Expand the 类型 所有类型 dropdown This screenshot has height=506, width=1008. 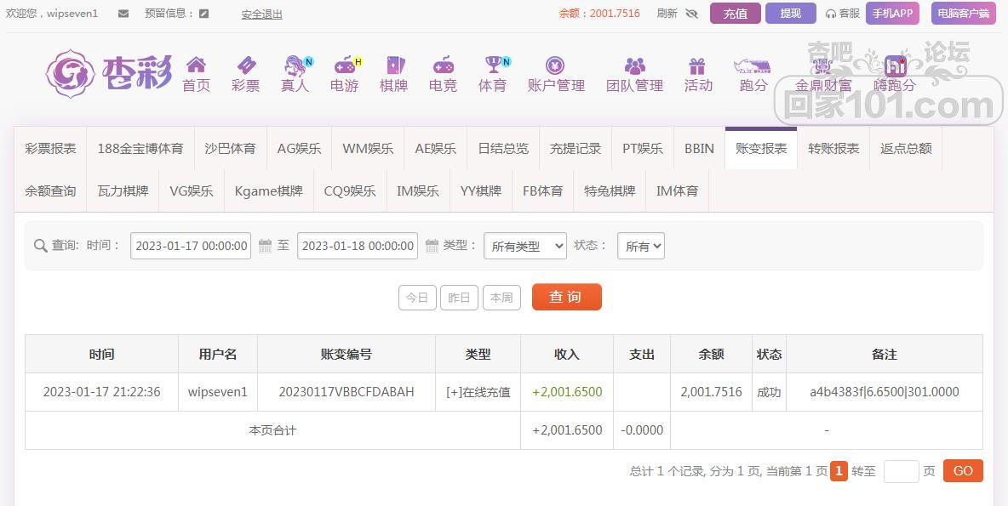point(525,246)
